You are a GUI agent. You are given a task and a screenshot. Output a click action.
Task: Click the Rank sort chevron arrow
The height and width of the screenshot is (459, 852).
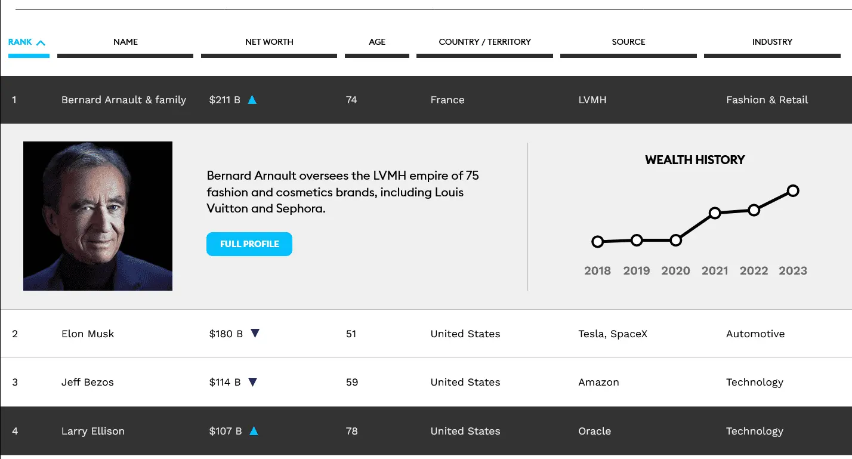pos(41,42)
